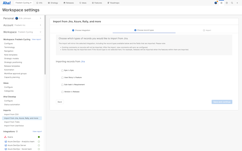
Task: Select Import from Trello
Action: pyautogui.click(x=12, y=122)
